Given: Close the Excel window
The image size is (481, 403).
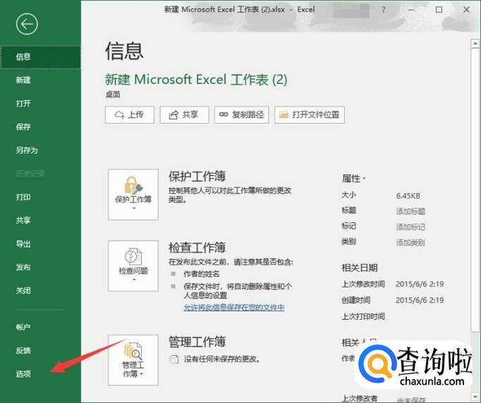Looking at the screenshot, I should click(x=466, y=10).
